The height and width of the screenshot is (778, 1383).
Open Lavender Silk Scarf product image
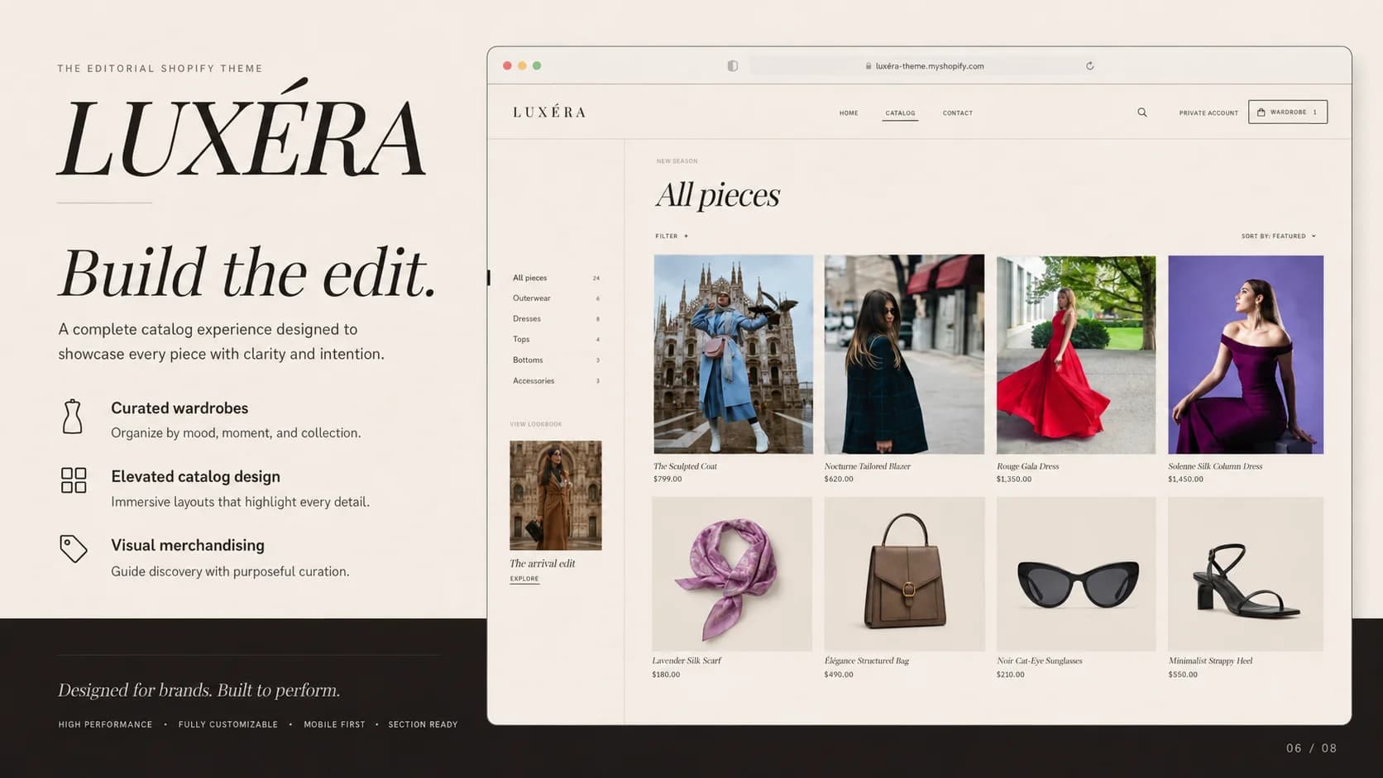(732, 574)
